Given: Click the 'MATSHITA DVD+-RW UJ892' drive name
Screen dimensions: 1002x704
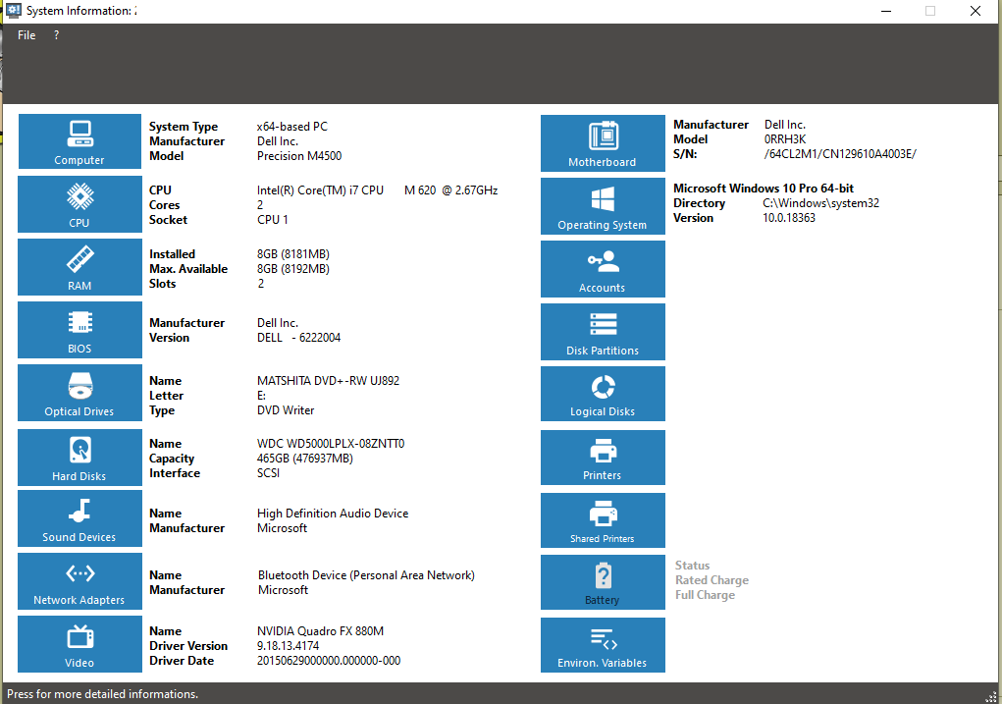Looking at the screenshot, I should (328, 381).
